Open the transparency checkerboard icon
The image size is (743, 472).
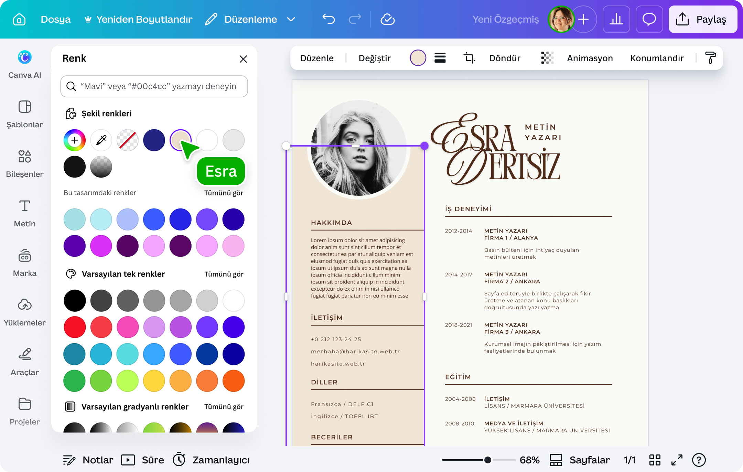547,58
